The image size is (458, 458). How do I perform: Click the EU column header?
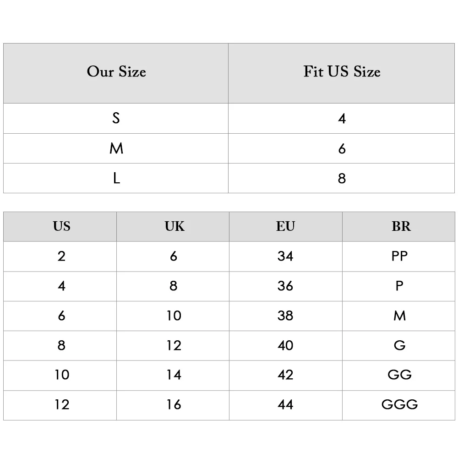point(285,226)
